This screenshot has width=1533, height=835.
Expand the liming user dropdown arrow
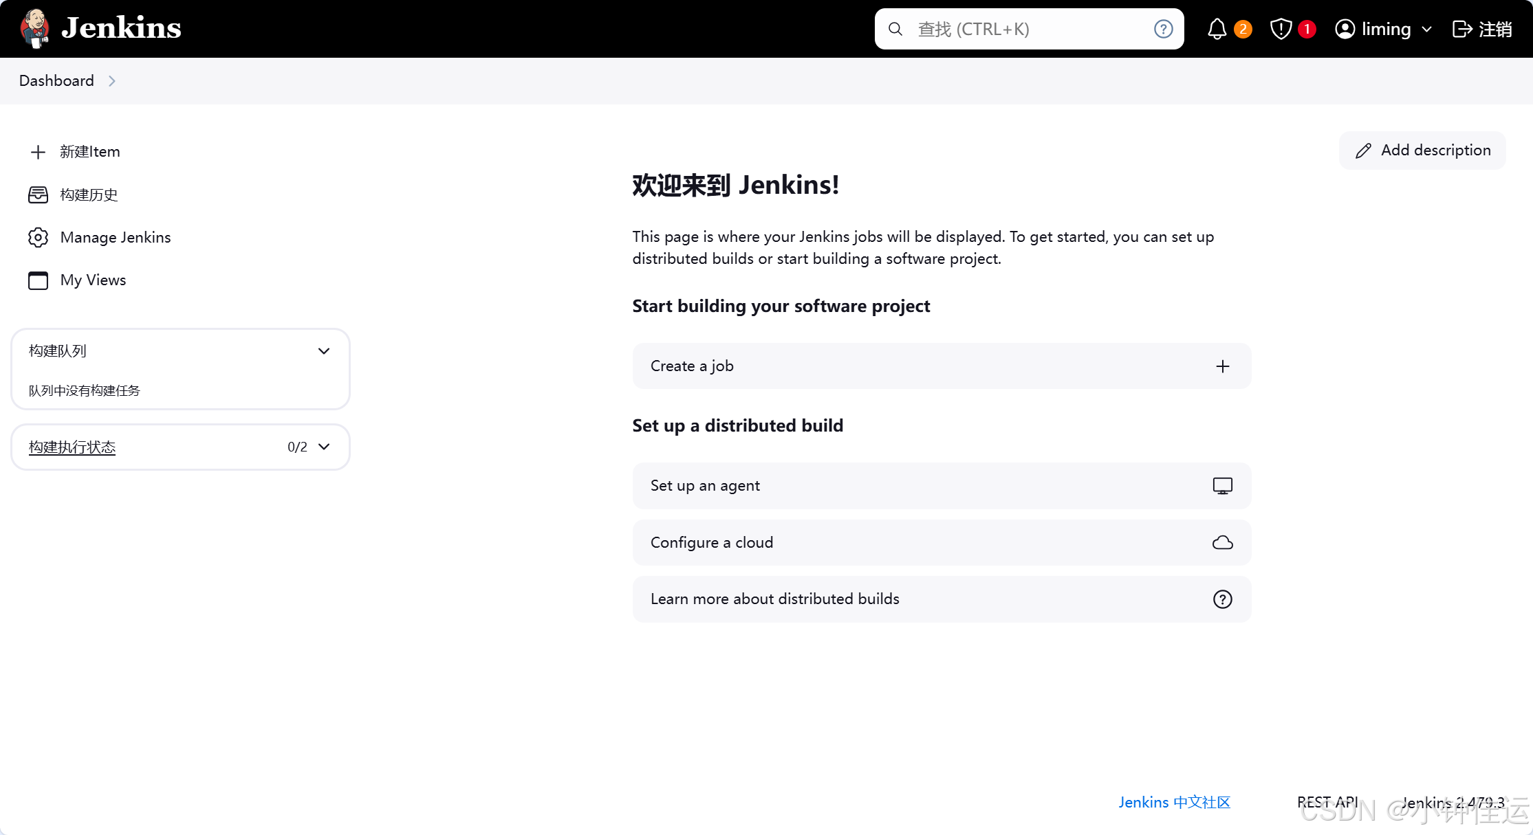[1426, 30]
